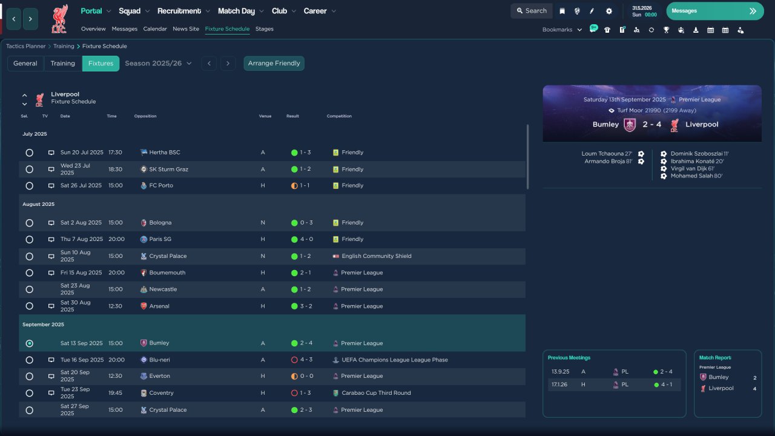Image resolution: width=775 pixels, height=436 pixels.
Task: Click the Everton club badge
Action: pos(143,376)
